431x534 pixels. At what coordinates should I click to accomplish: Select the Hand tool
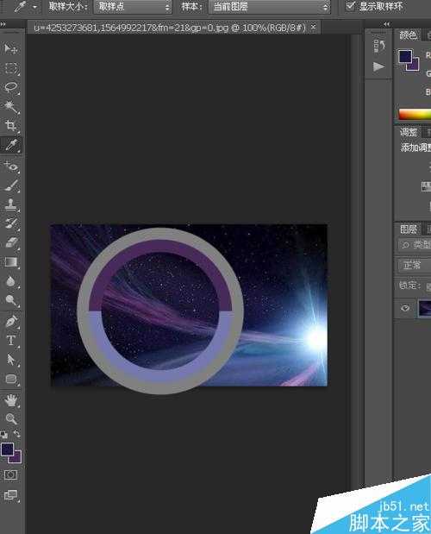click(x=10, y=400)
